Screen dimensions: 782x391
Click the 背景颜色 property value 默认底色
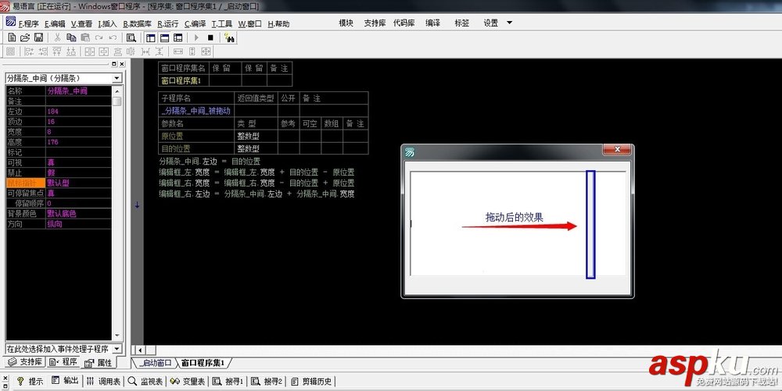[x=78, y=213]
